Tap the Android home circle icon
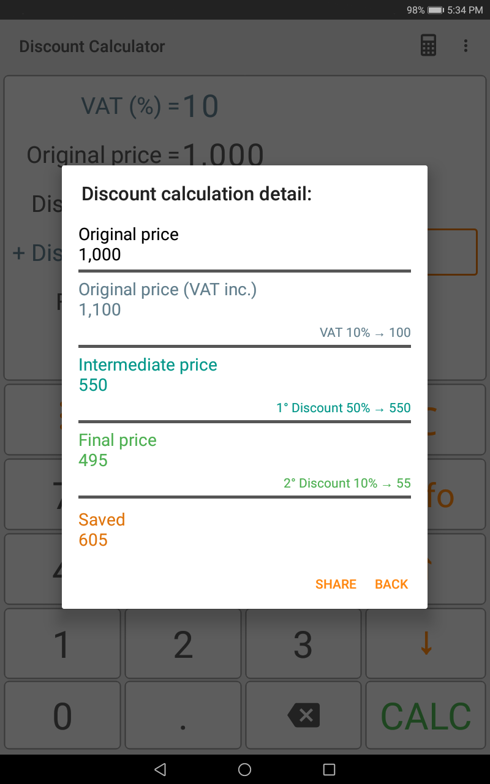This screenshot has width=490, height=784. point(244,769)
